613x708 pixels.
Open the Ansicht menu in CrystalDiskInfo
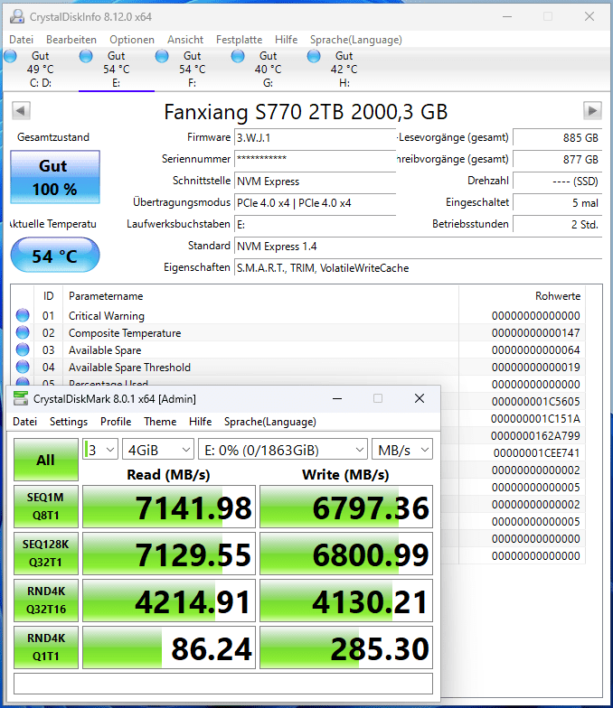(185, 40)
